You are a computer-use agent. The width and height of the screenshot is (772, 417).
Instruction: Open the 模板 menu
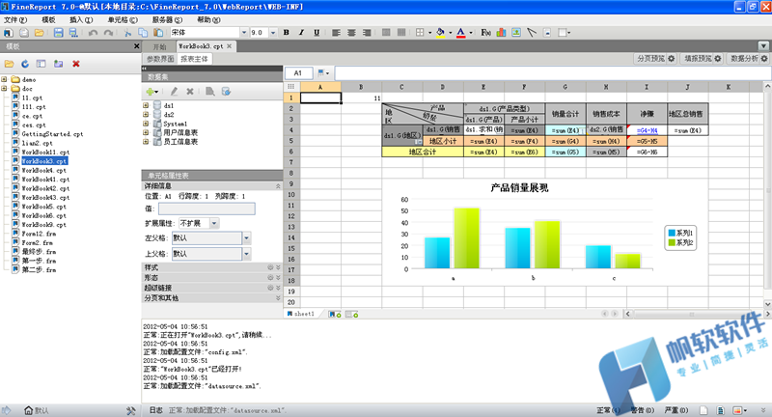tap(48, 19)
